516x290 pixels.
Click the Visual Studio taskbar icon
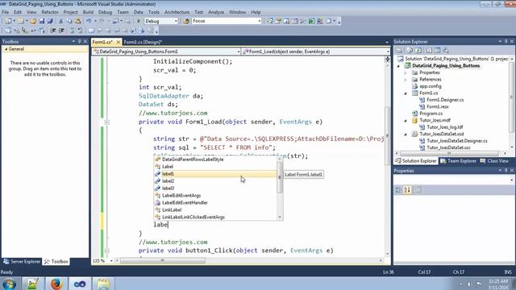click(x=80, y=284)
